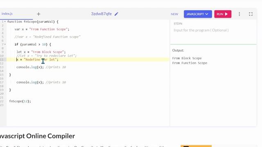Open the JAVASCRIPT language dropdown
This screenshot has height=147, width=262.
[198, 14]
